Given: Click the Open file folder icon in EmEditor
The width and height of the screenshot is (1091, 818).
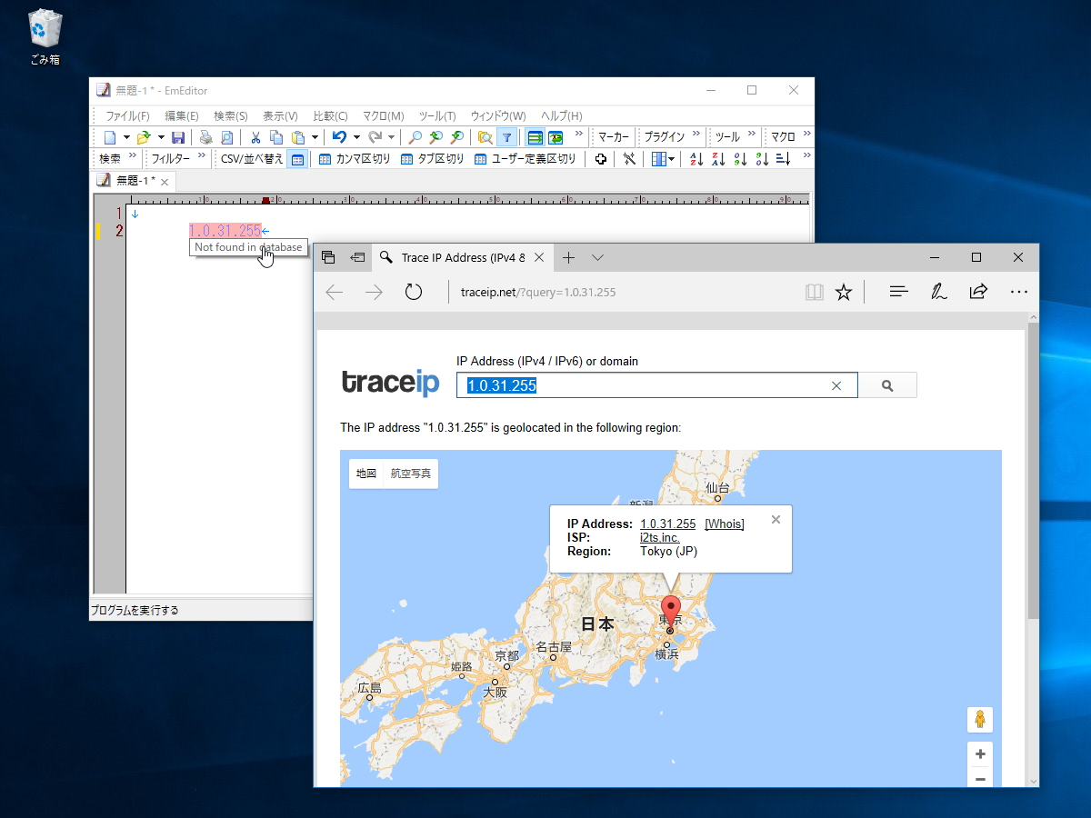Looking at the screenshot, I should point(144,137).
